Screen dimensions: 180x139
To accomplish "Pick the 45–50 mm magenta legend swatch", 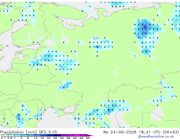I will click(x=83, y=135).
